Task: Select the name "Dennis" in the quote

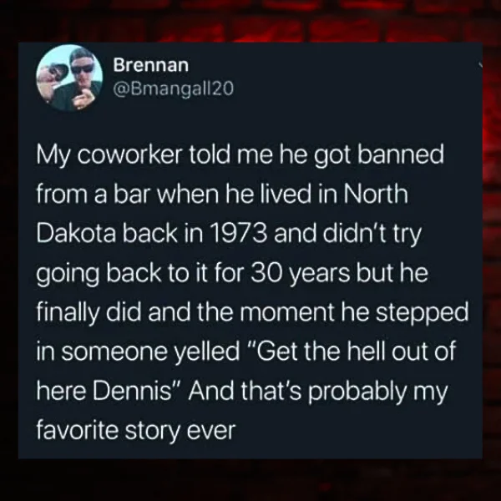Action: click(x=133, y=392)
